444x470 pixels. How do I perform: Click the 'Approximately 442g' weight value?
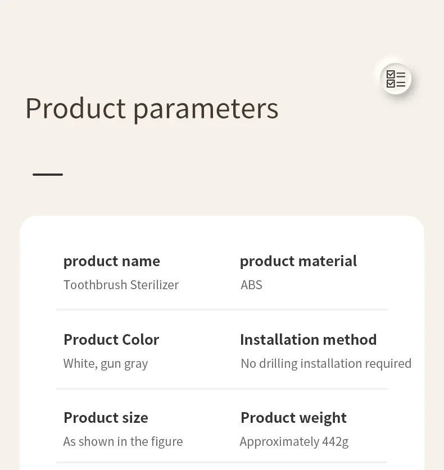point(294,442)
